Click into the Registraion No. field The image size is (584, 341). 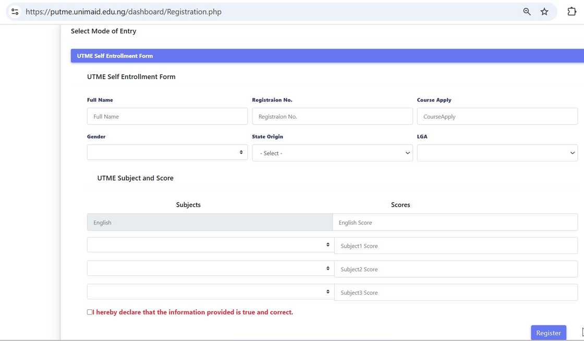click(x=332, y=117)
